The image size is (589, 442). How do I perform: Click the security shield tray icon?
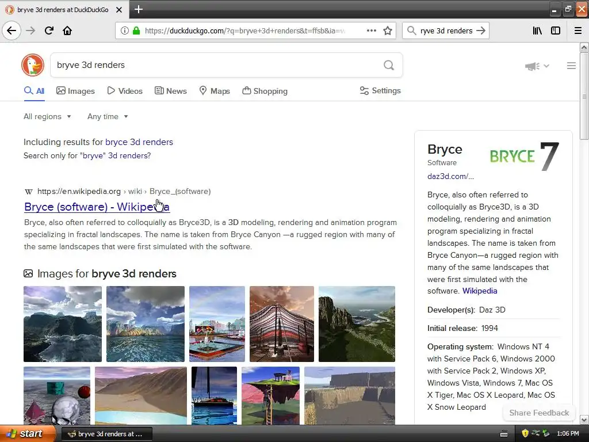pyautogui.click(x=525, y=433)
